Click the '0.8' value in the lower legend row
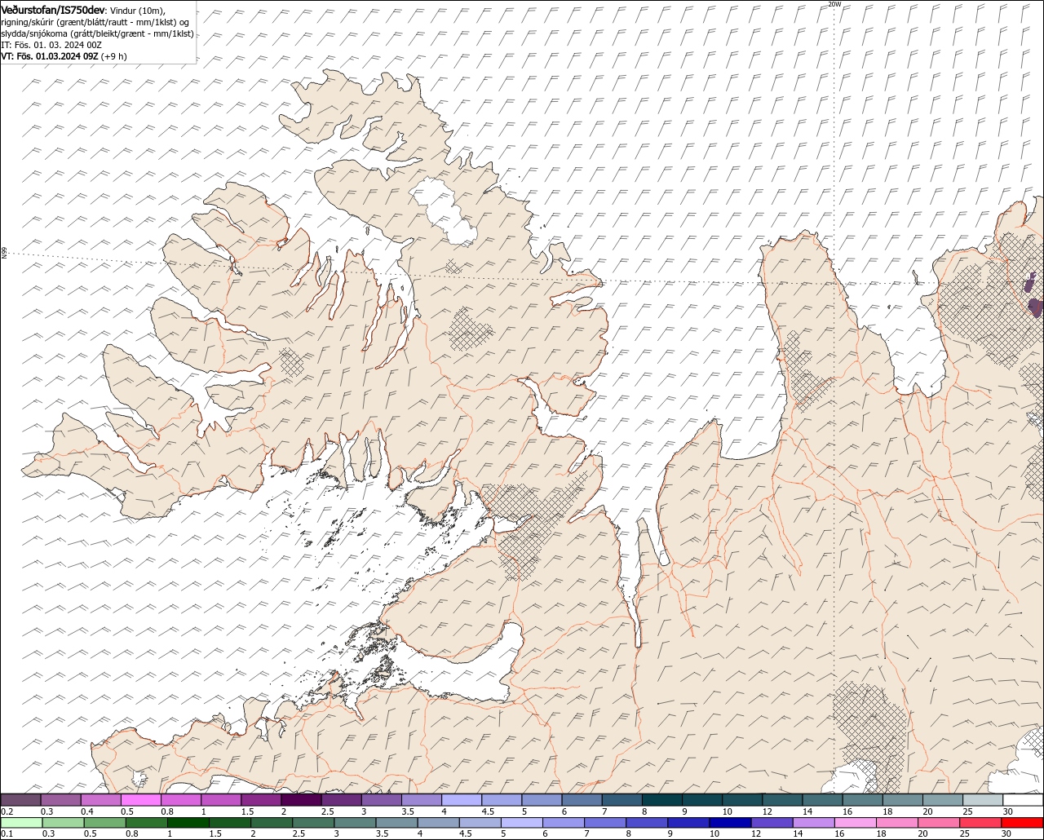Image resolution: width=1044 pixels, height=840 pixels. coord(132,833)
